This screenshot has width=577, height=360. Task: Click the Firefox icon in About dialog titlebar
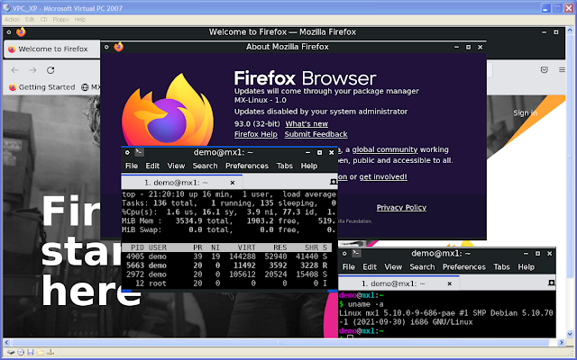pos(118,47)
